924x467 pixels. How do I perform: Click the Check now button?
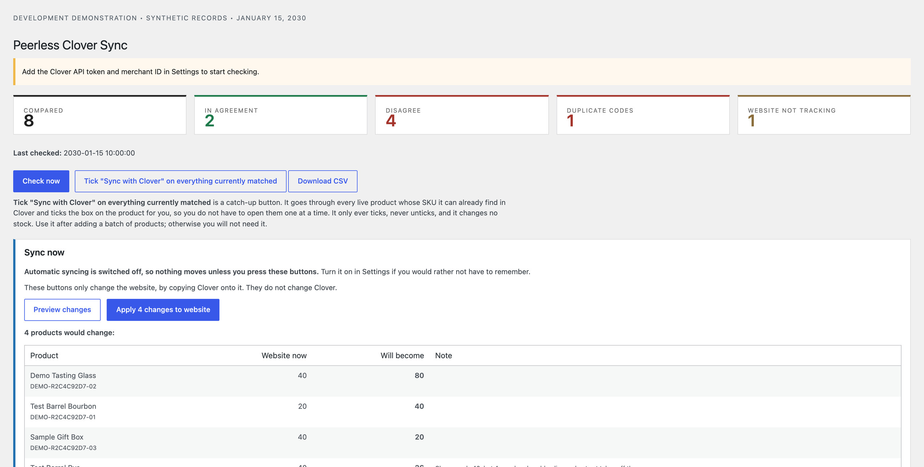click(x=41, y=181)
